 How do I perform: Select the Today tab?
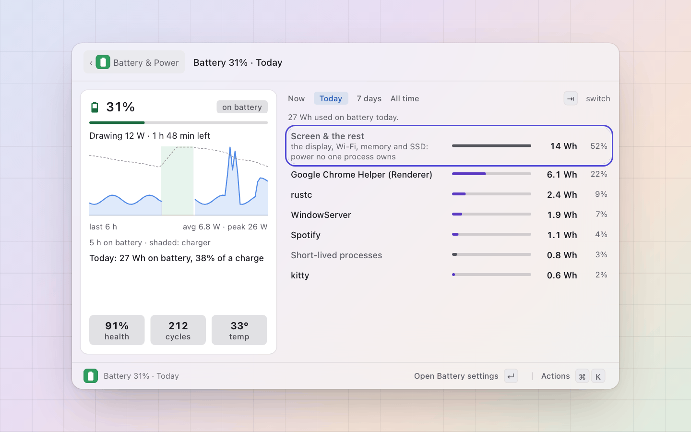coord(331,98)
